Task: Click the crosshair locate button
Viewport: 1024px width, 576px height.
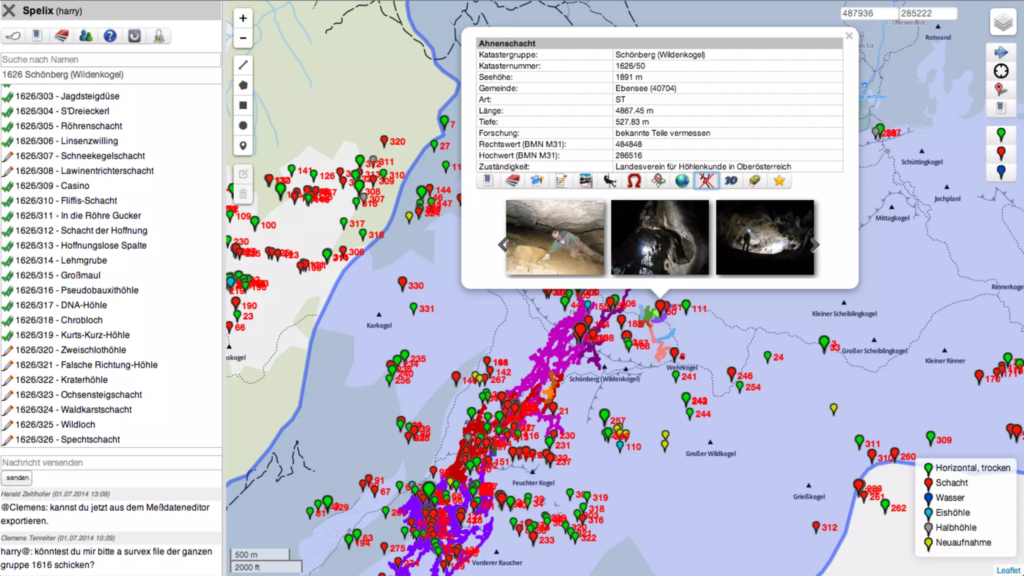Action: click(1001, 71)
